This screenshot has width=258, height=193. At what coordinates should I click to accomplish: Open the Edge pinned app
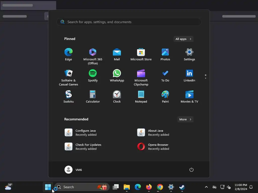(x=69, y=55)
